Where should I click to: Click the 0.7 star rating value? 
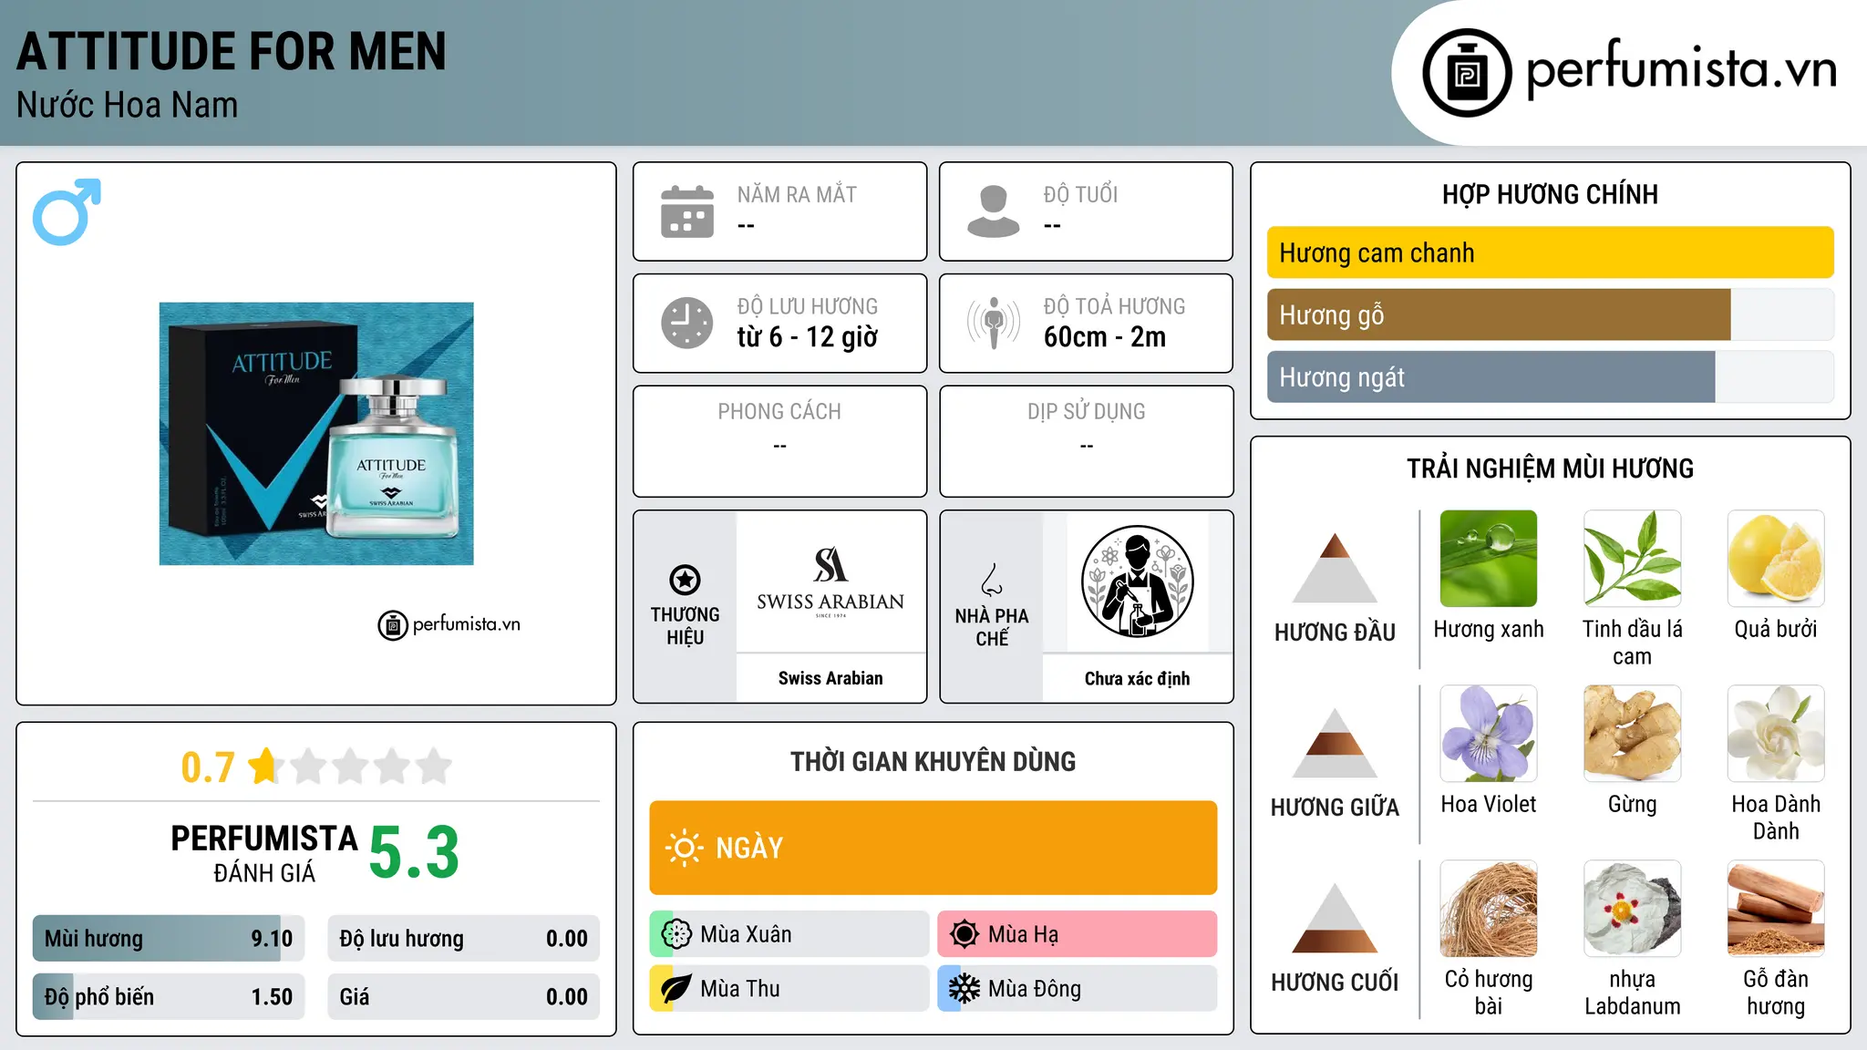pyautogui.click(x=208, y=767)
